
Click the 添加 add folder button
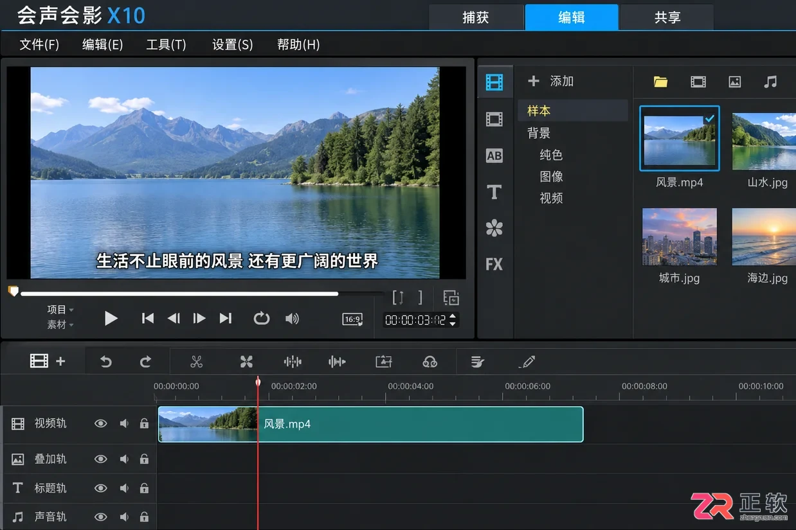click(550, 81)
